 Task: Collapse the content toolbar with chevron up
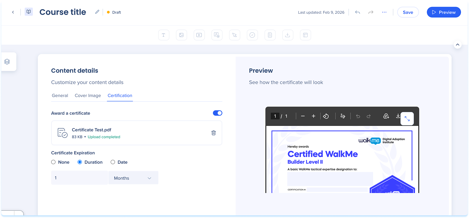[x=457, y=45]
